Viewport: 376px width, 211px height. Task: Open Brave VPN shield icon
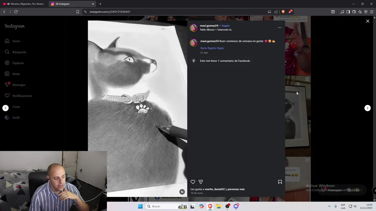(x=366, y=12)
